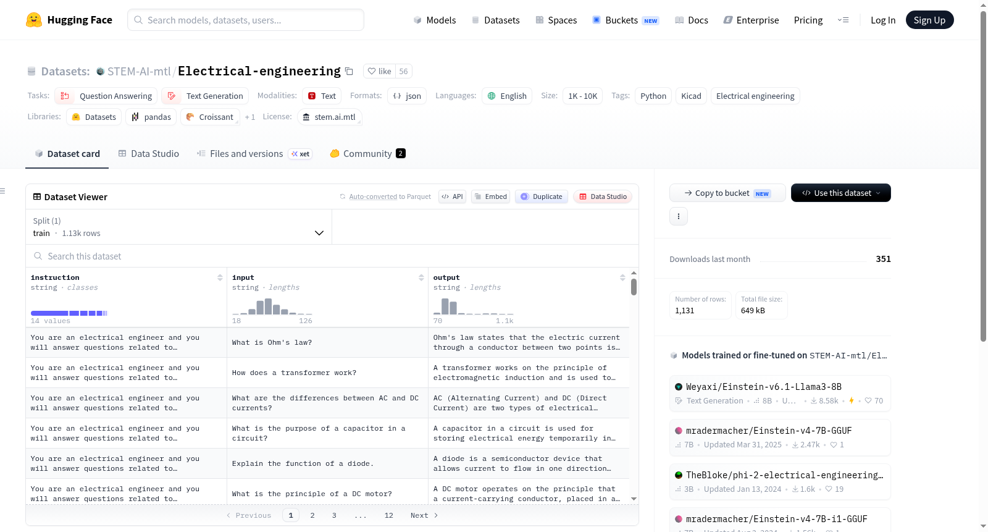Click the page vertical scrollbar

983,176
